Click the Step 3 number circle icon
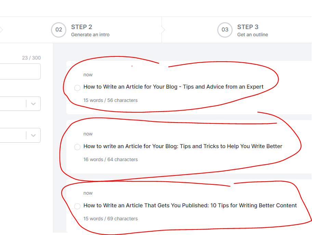 (x=225, y=30)
